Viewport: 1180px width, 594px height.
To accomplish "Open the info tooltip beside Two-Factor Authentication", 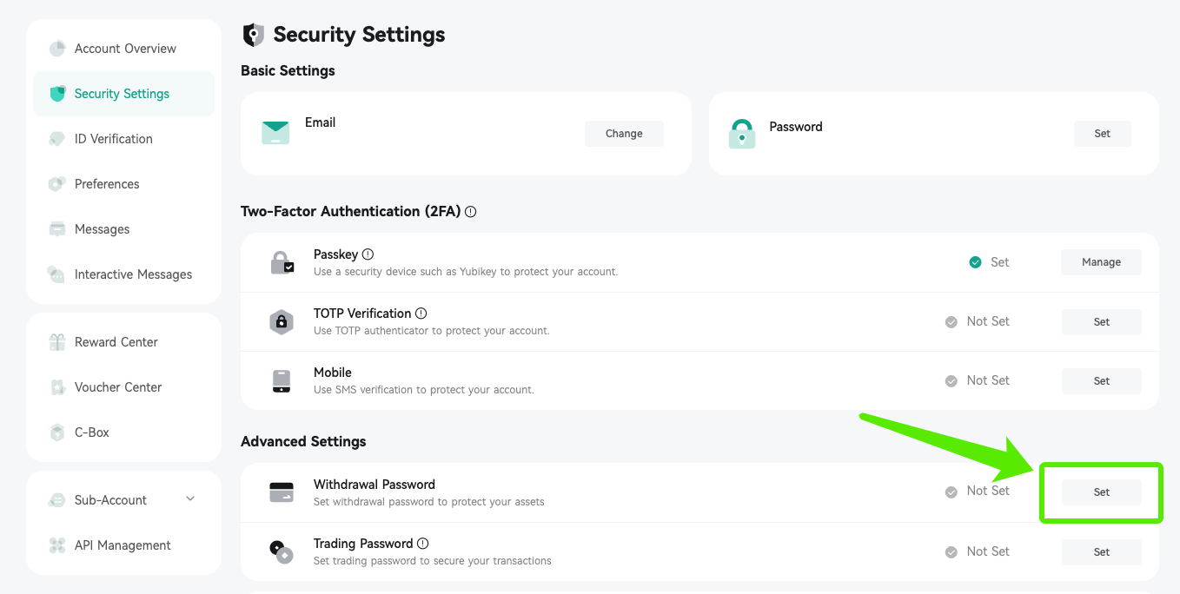I will pos(470,211).
